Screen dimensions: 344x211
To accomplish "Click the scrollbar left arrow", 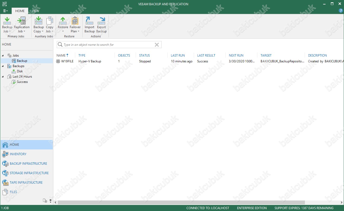I will [x=55, y=203].
